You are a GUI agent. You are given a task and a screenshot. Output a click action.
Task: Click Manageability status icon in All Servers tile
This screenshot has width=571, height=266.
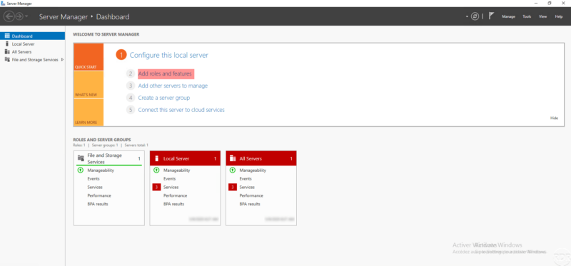pos(233,170)
